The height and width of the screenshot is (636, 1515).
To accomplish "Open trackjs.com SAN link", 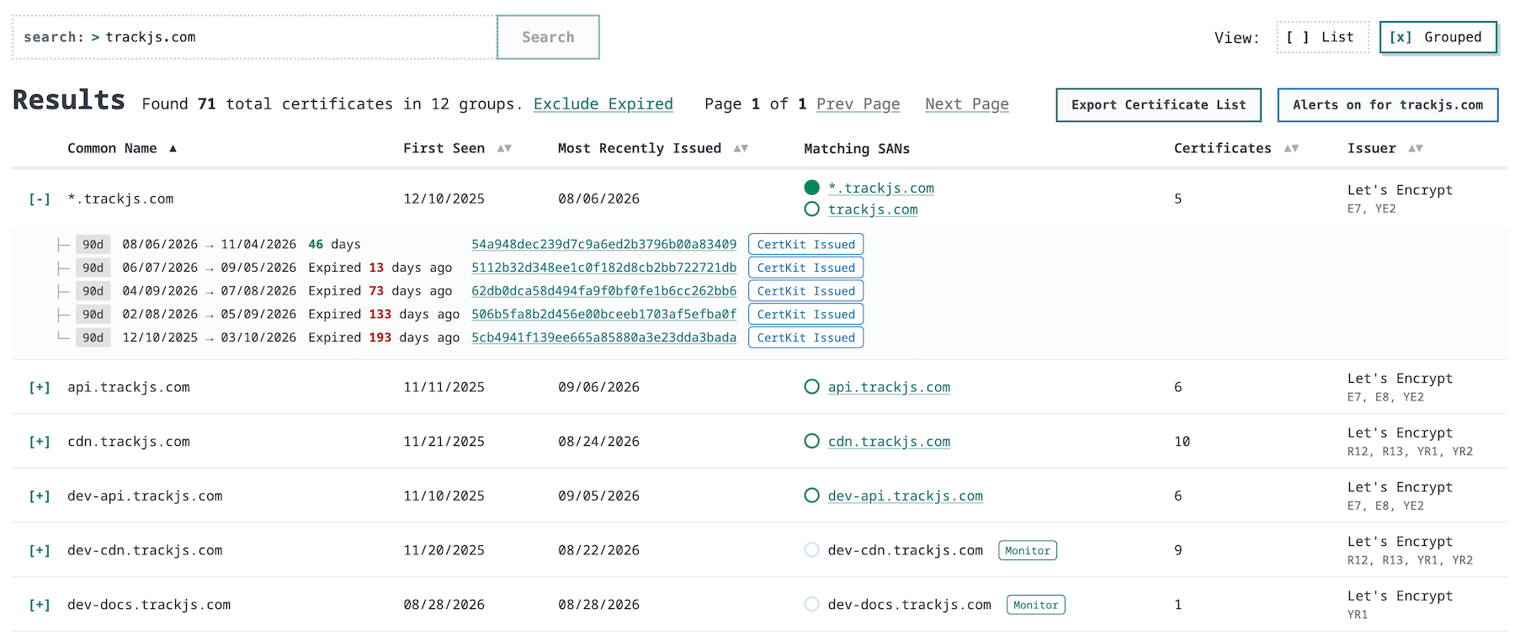I will tap(873, 209).
